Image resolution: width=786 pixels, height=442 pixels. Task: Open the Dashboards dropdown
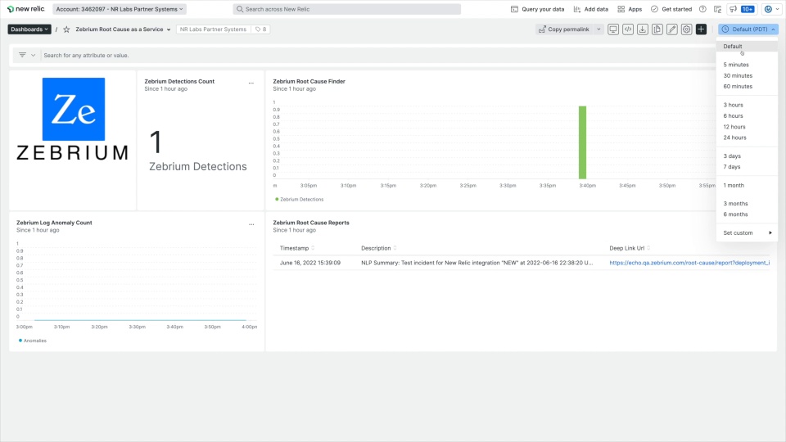coord(29,29)
